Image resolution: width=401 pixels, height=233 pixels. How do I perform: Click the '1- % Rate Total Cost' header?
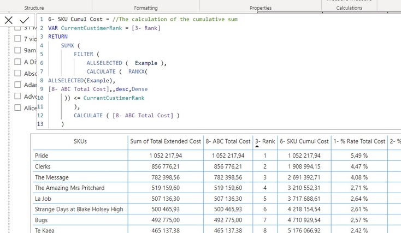(359, 141)
